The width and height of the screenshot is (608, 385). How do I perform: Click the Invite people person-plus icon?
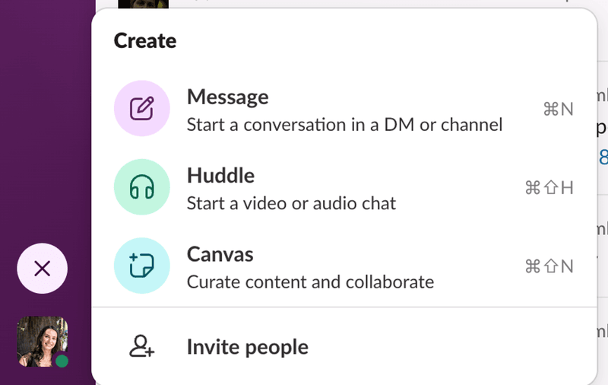(x=141, y=346)
